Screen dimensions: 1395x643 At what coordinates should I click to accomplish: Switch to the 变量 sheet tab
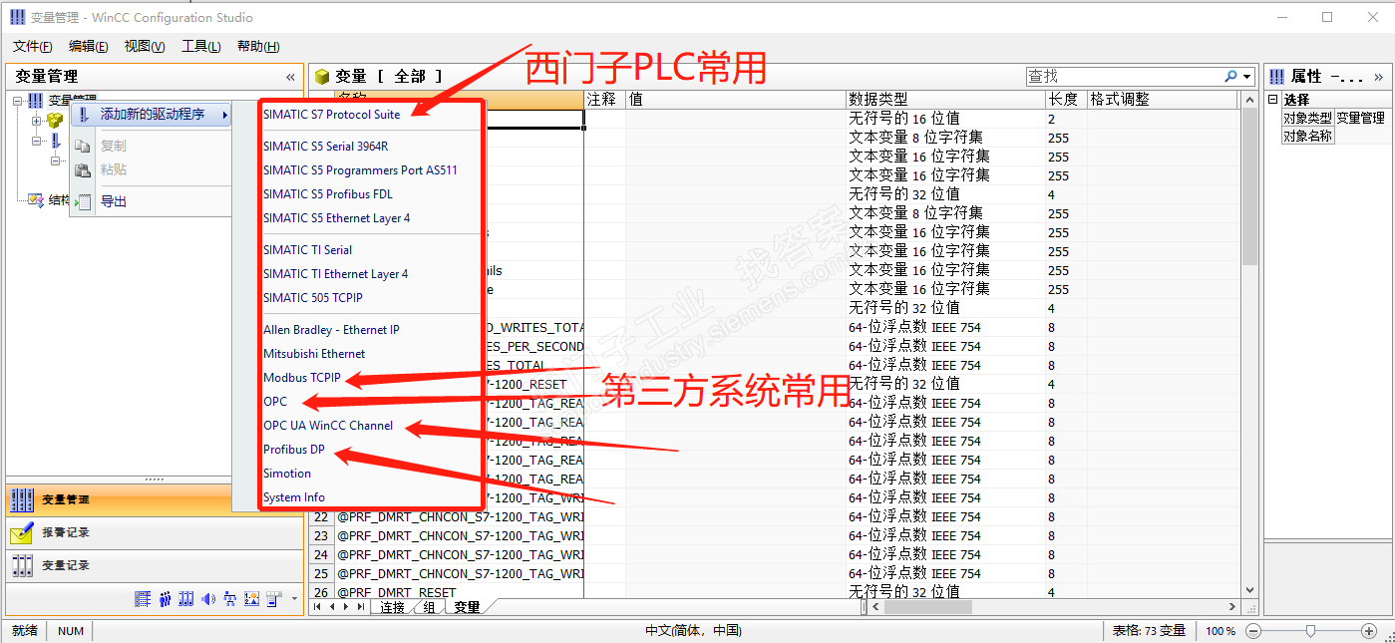coord(467,607)
